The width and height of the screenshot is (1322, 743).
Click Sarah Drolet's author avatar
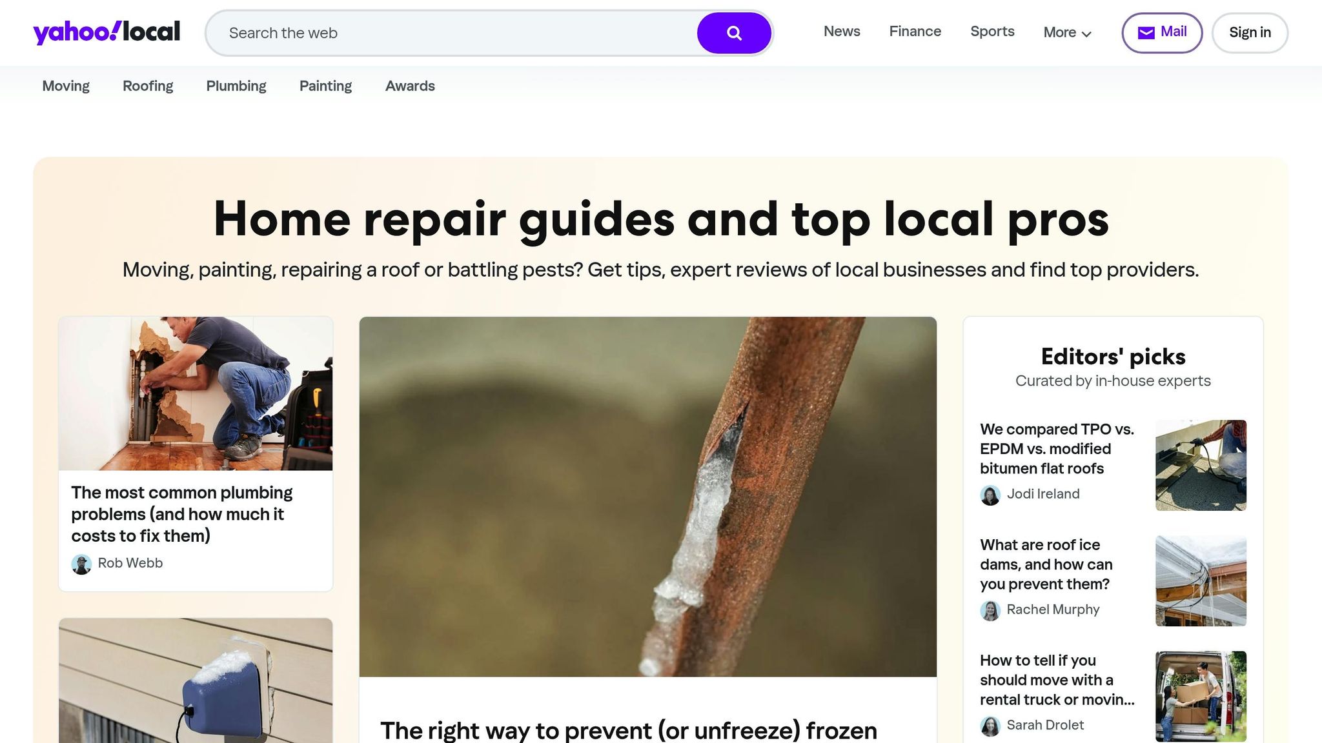pos(990,725)
